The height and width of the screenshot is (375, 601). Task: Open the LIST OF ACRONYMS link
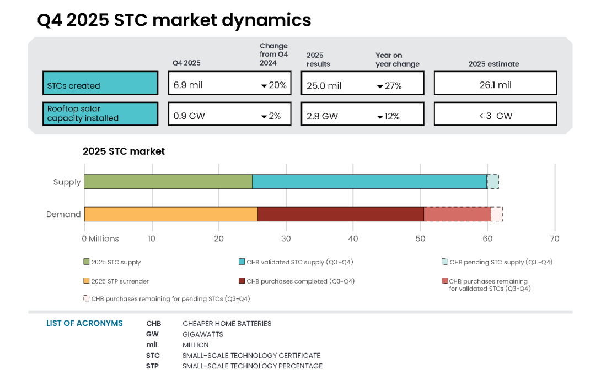click(84, 323)
